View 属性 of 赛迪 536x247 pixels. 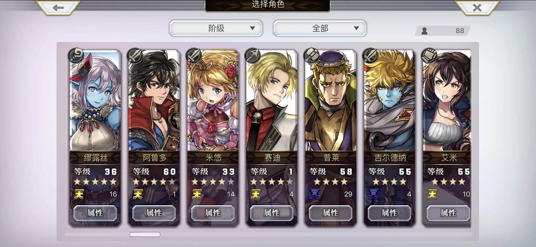(272, 213)
